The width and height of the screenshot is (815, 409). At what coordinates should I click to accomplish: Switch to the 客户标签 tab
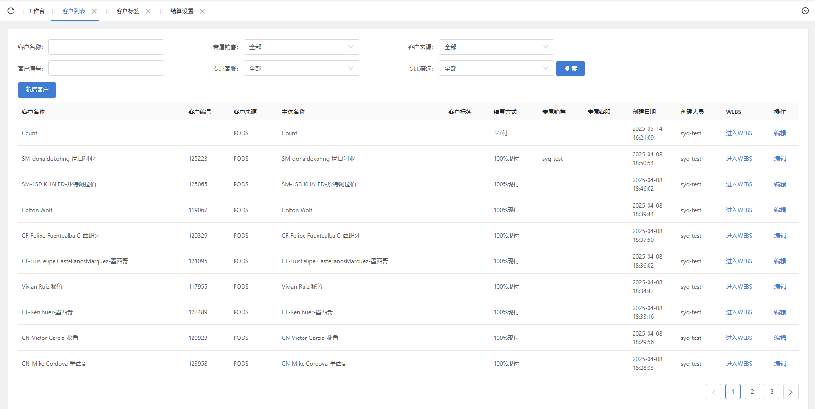coord(128,11)
